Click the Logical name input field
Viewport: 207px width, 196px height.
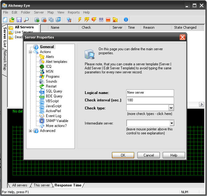150,93
